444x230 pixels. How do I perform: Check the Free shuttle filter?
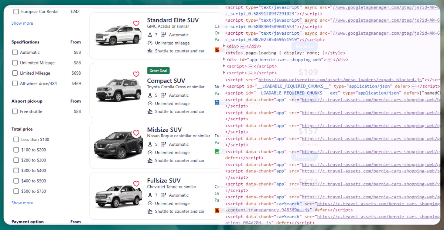coord(15,112)
